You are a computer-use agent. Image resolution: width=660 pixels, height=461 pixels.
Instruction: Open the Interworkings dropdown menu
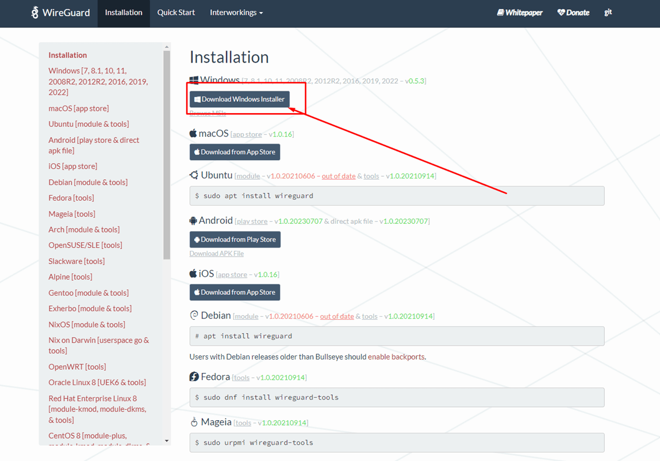pos(236,13)
